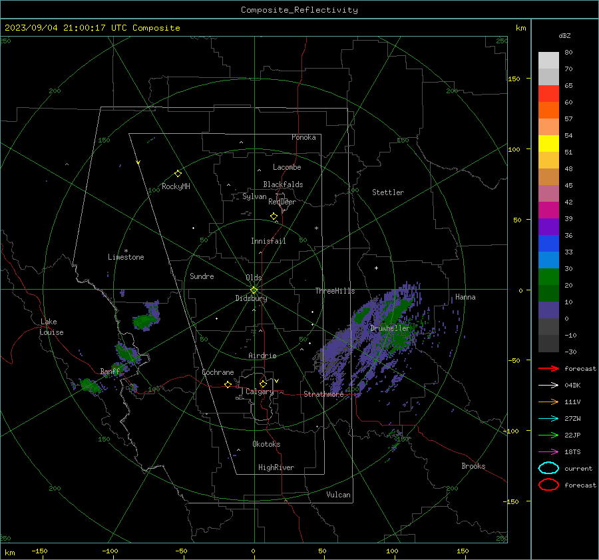Click the green echo core over Drumheller

pos(399,338)
